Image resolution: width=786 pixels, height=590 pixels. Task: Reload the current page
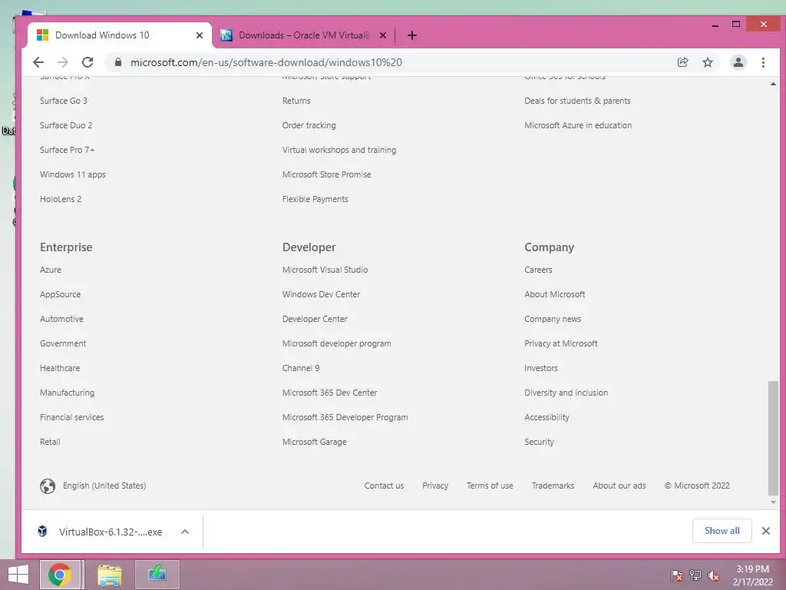point(88,62)
